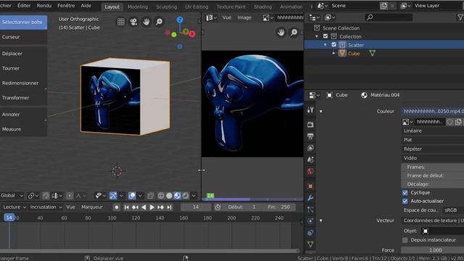Select rendered viewport shading
Image resolution: width=464 pixels, height=261 pixels.
(186, 196)
